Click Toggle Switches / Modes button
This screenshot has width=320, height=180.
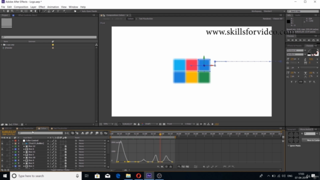60,170
